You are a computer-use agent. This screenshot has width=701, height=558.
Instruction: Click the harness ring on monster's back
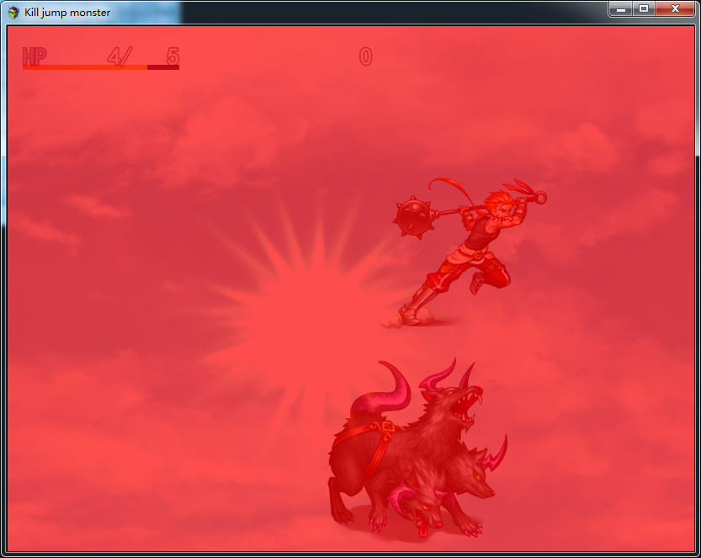click(388, 427)
